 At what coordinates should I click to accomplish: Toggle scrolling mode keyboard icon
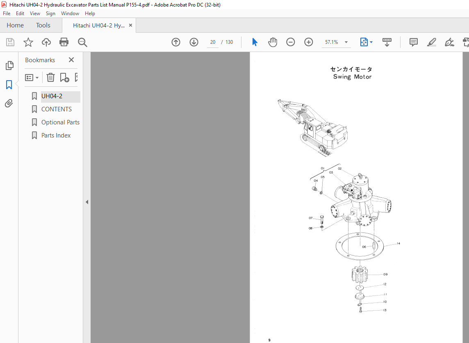(387, 42)
